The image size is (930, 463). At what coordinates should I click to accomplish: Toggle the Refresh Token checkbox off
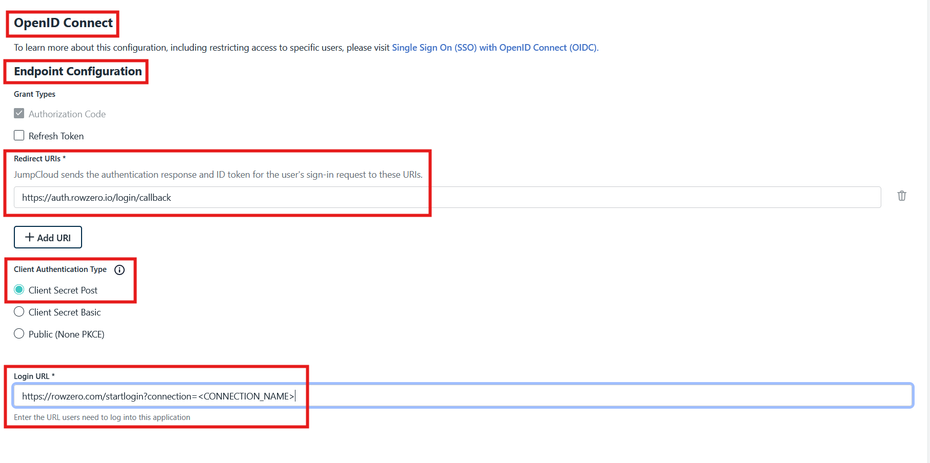(x=18, y=135)
